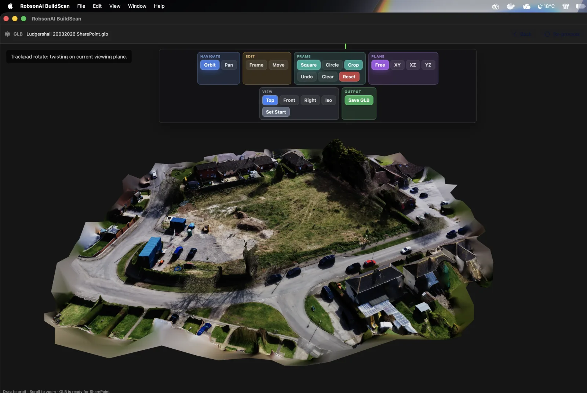Click the keys menu bar icon
The height and width of the screenshot is (393, 587).
tap(566, 6)
